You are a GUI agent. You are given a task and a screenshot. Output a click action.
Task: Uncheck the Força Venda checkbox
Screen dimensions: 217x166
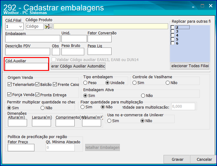coord(9,95)
